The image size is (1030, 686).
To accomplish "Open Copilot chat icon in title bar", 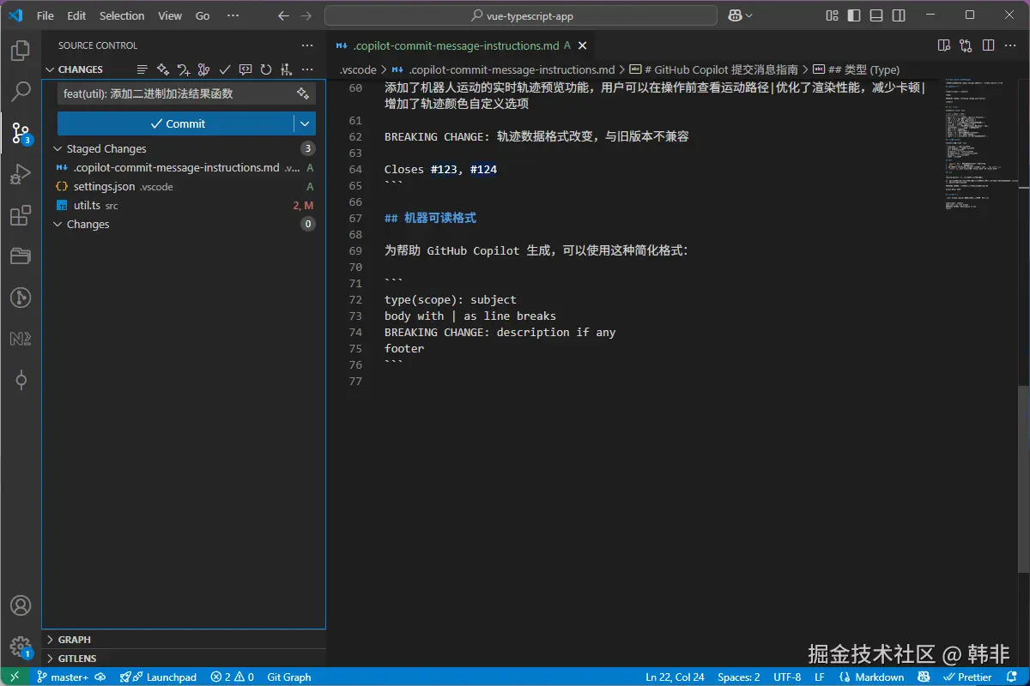I will [735, 15].
